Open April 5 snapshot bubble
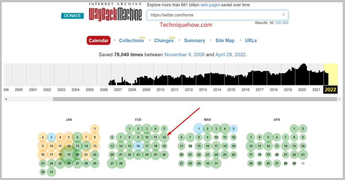The width and height of the screenshot is (345, 180). tap(268, 137)
